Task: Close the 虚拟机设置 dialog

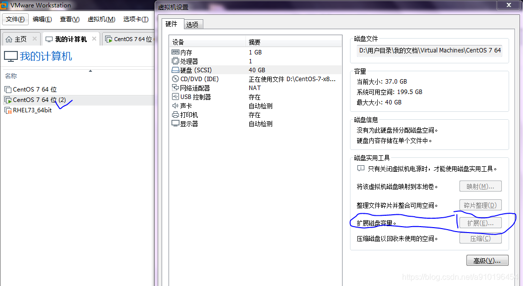Action: [509, 5]
